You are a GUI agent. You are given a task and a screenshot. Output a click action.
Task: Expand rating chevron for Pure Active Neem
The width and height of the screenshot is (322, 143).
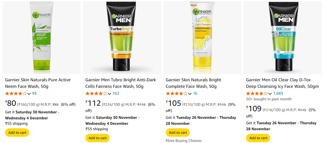click(29, 94)
